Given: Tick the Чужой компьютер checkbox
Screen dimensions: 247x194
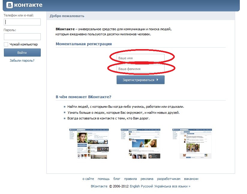Looking at the screenshot, I should point(6,44).
